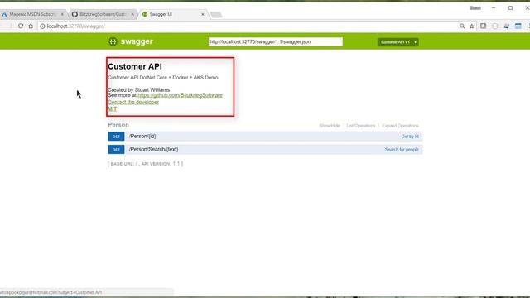Screen dimensions: 530x298
Task: Open the Customer API V1 version dropdown
Action: (397, 42)
